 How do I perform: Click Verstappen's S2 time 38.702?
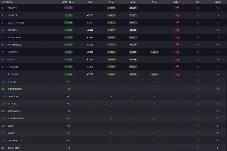133,23
